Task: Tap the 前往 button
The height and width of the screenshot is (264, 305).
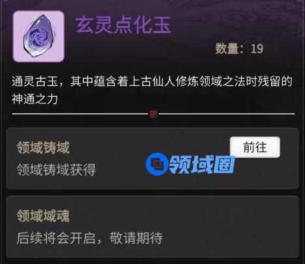Action: 255,147
